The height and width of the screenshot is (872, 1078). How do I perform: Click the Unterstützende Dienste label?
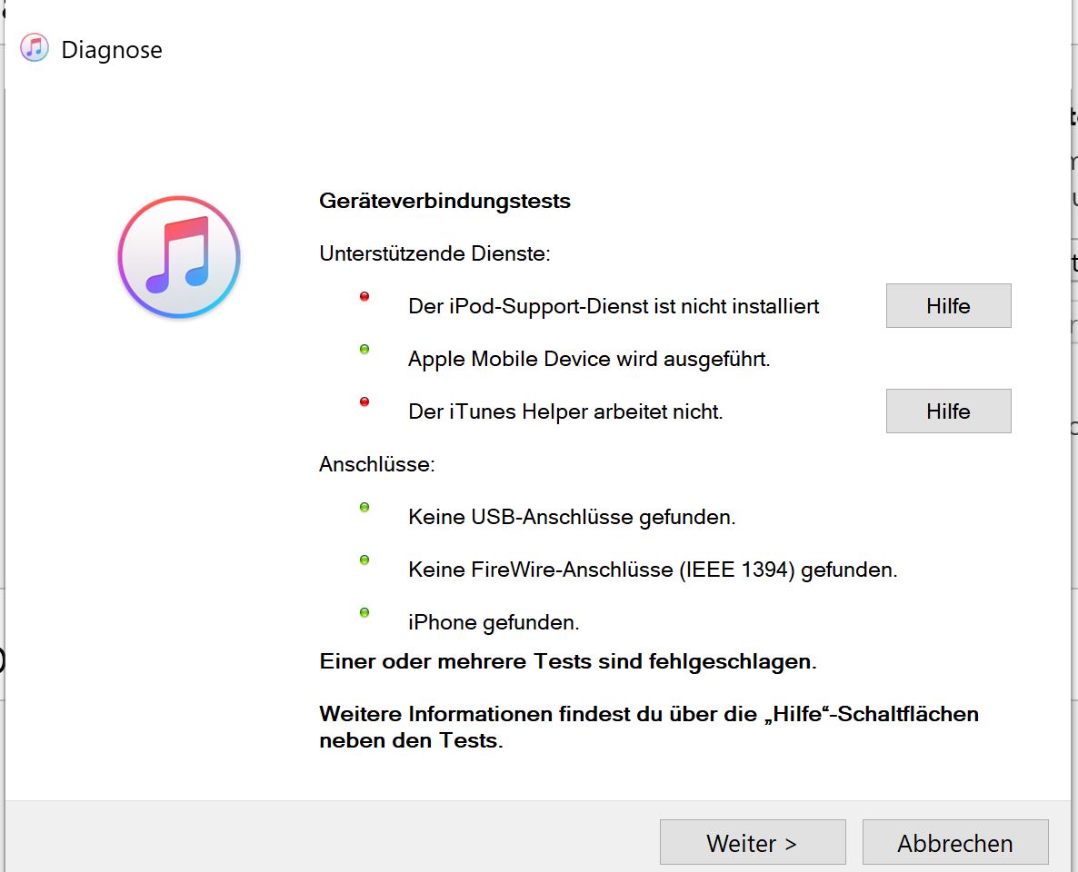(x=434, y=253)
